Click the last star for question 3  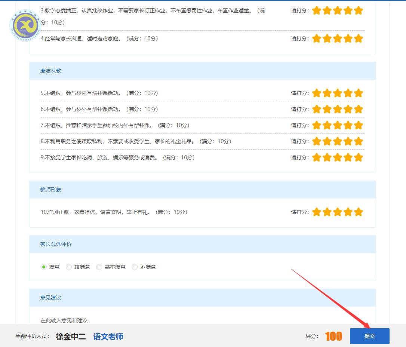click(358, 10)
